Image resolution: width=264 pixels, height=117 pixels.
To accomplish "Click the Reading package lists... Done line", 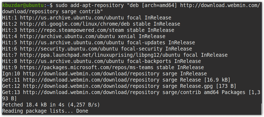I will click(x=45, y=111).
